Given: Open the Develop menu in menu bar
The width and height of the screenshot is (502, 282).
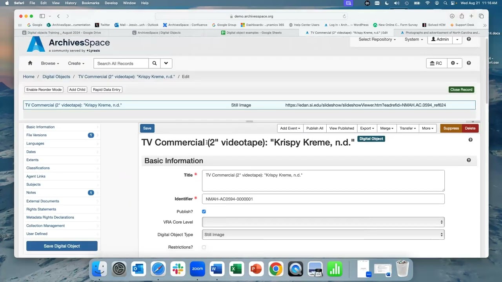Looking at the screenshot, I should (x=111, y=3).
